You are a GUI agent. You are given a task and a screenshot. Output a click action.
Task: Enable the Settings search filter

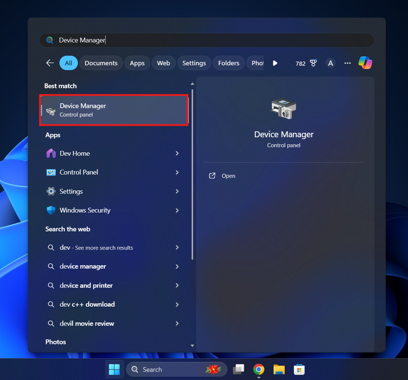(x=194, y=63)
